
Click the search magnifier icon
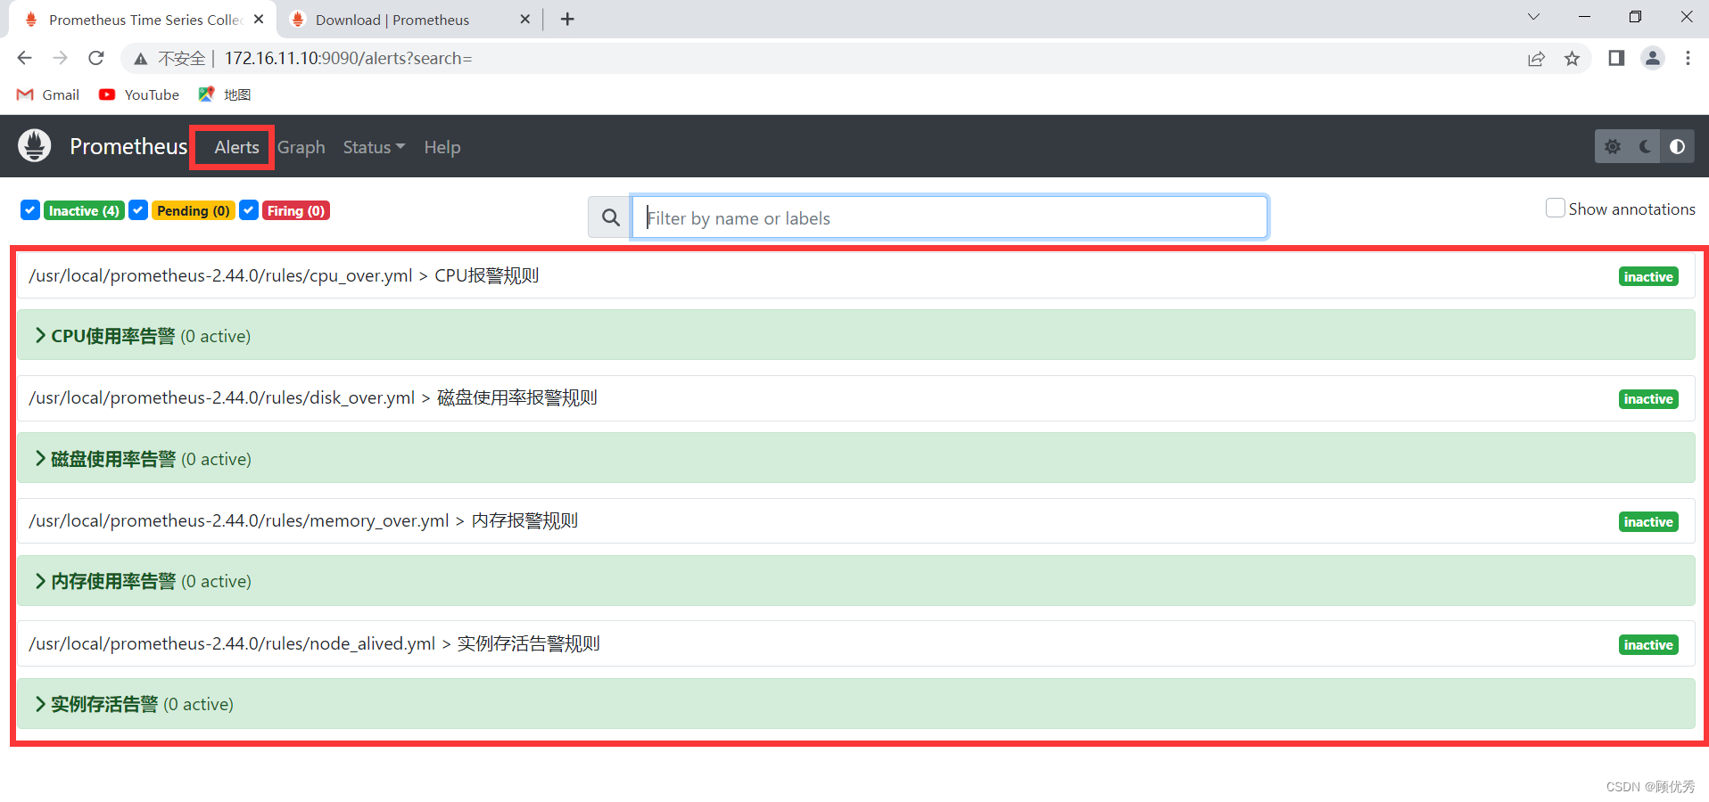click(610, 217)
